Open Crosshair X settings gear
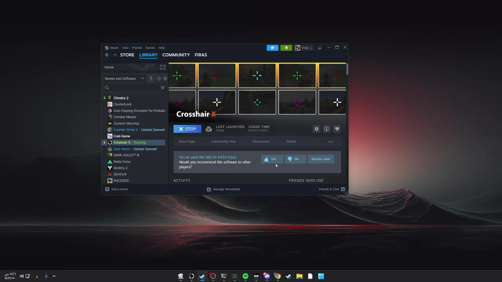 (x=316, y=129)
